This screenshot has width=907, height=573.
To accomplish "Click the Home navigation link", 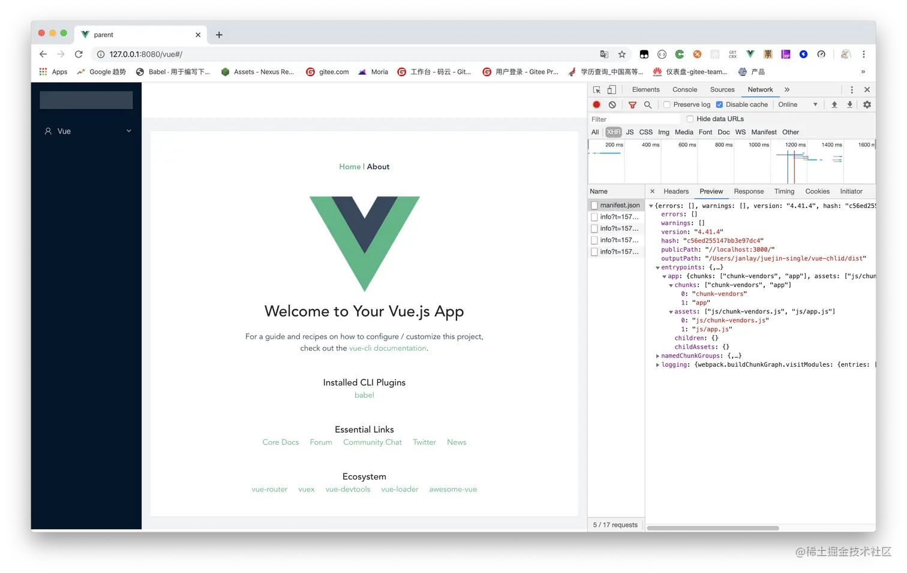I will pos(350,167).
